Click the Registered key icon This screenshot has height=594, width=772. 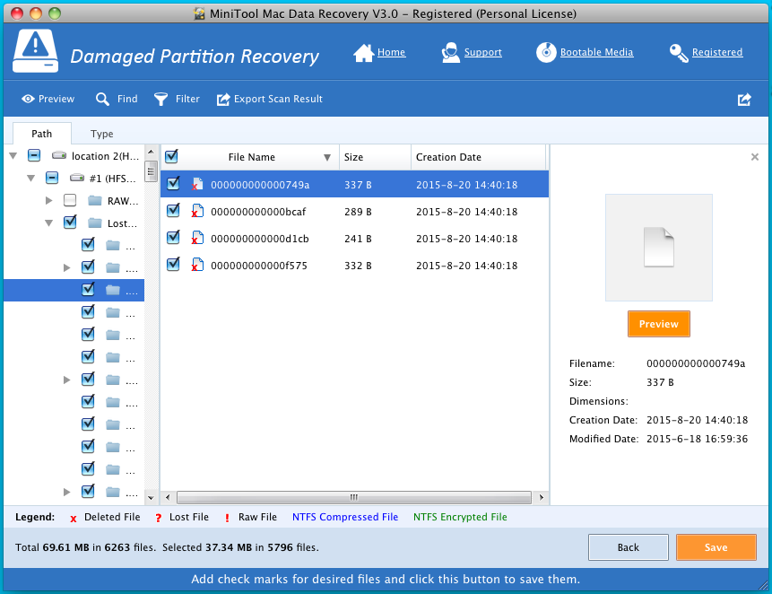pyautogui.click(x=679, y=53)
